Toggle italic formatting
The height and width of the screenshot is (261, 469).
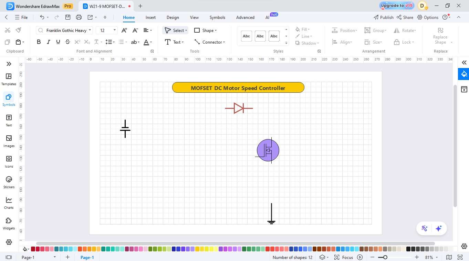point(48,42)
